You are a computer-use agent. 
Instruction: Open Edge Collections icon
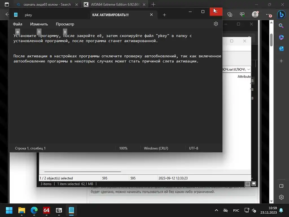(230, 14)
